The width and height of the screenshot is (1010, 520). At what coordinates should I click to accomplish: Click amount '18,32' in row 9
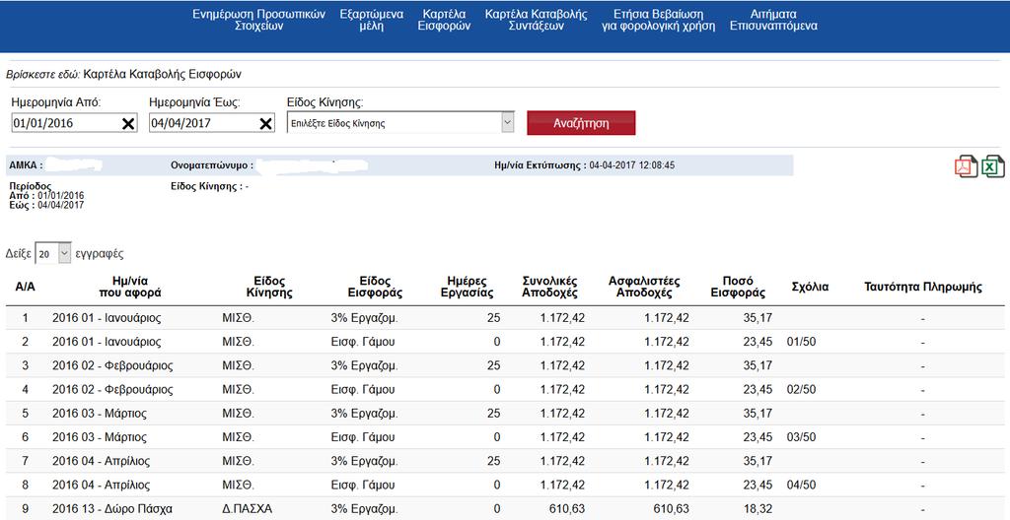coord(757,508)
